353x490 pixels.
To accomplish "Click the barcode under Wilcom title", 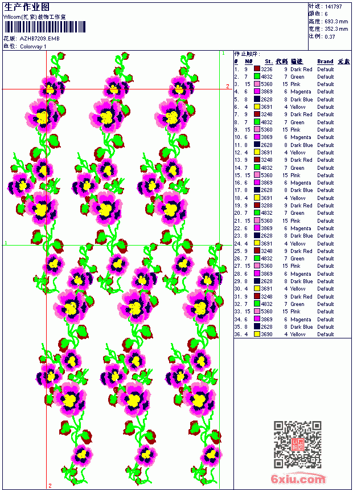I will [x=44, y=27].
